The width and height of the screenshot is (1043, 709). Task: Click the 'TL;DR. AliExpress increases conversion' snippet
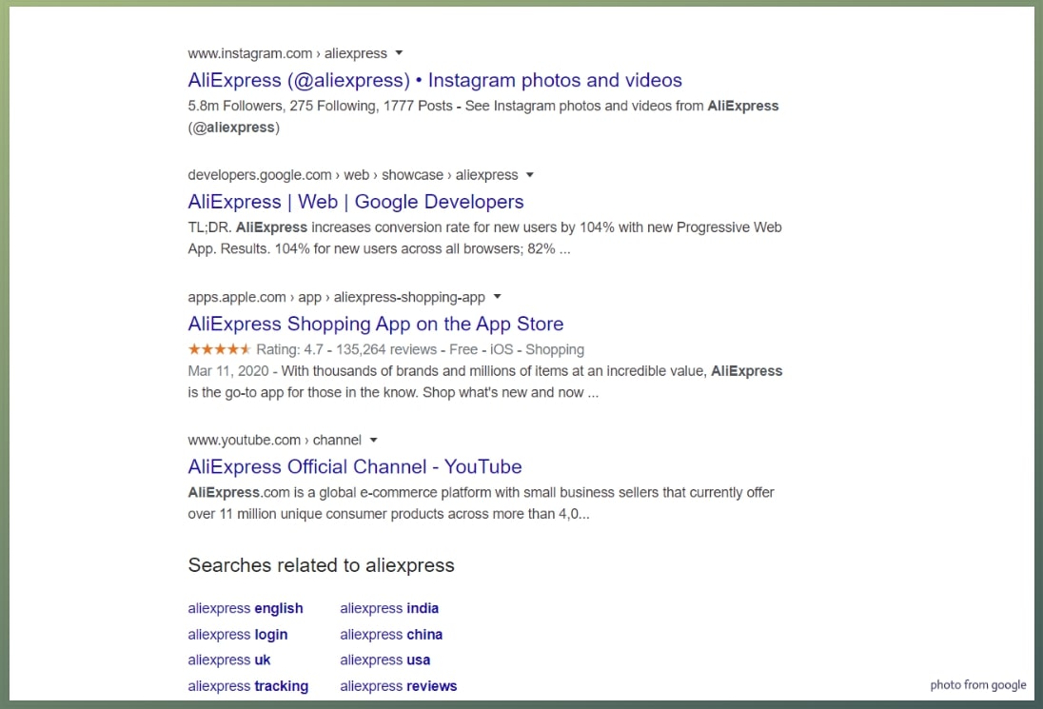tap(484, 238)
